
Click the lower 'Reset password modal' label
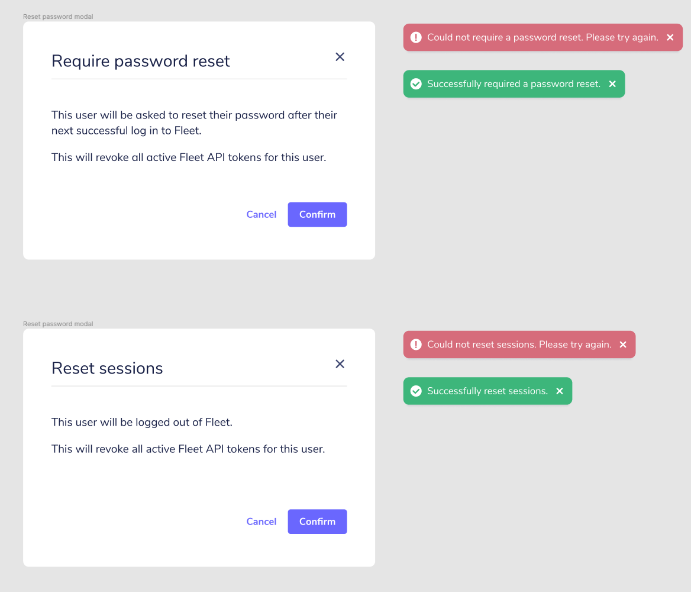[58, 324]
